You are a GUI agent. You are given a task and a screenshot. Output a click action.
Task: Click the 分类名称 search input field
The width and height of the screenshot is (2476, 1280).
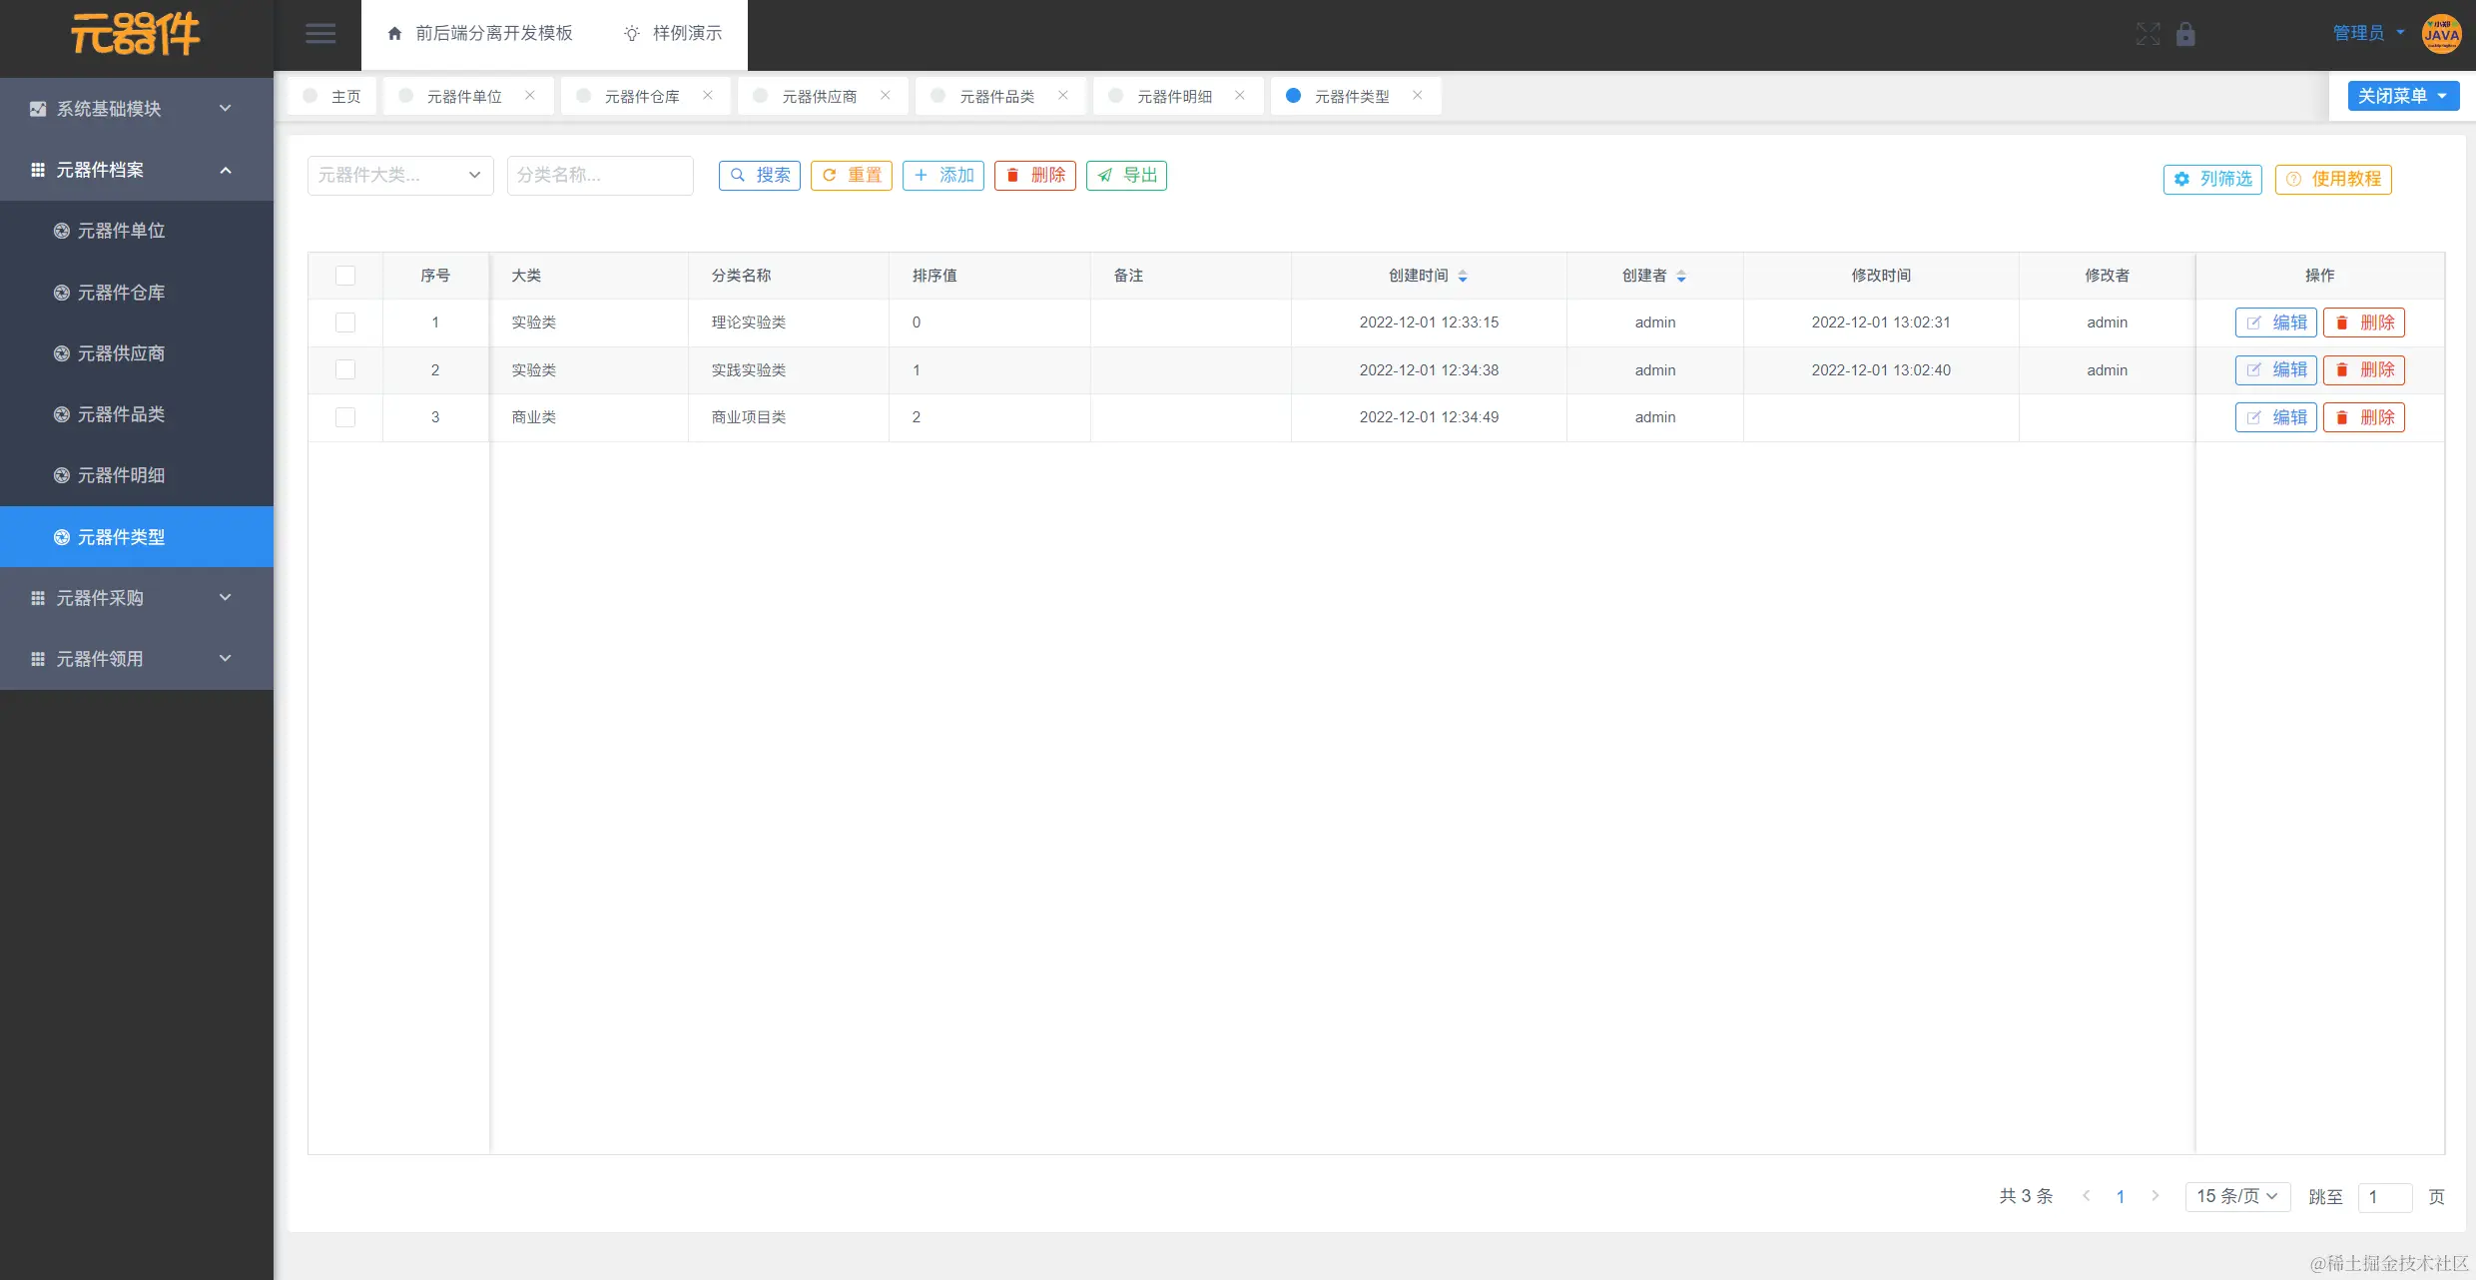pyautogui.click(x=599, y=176)
